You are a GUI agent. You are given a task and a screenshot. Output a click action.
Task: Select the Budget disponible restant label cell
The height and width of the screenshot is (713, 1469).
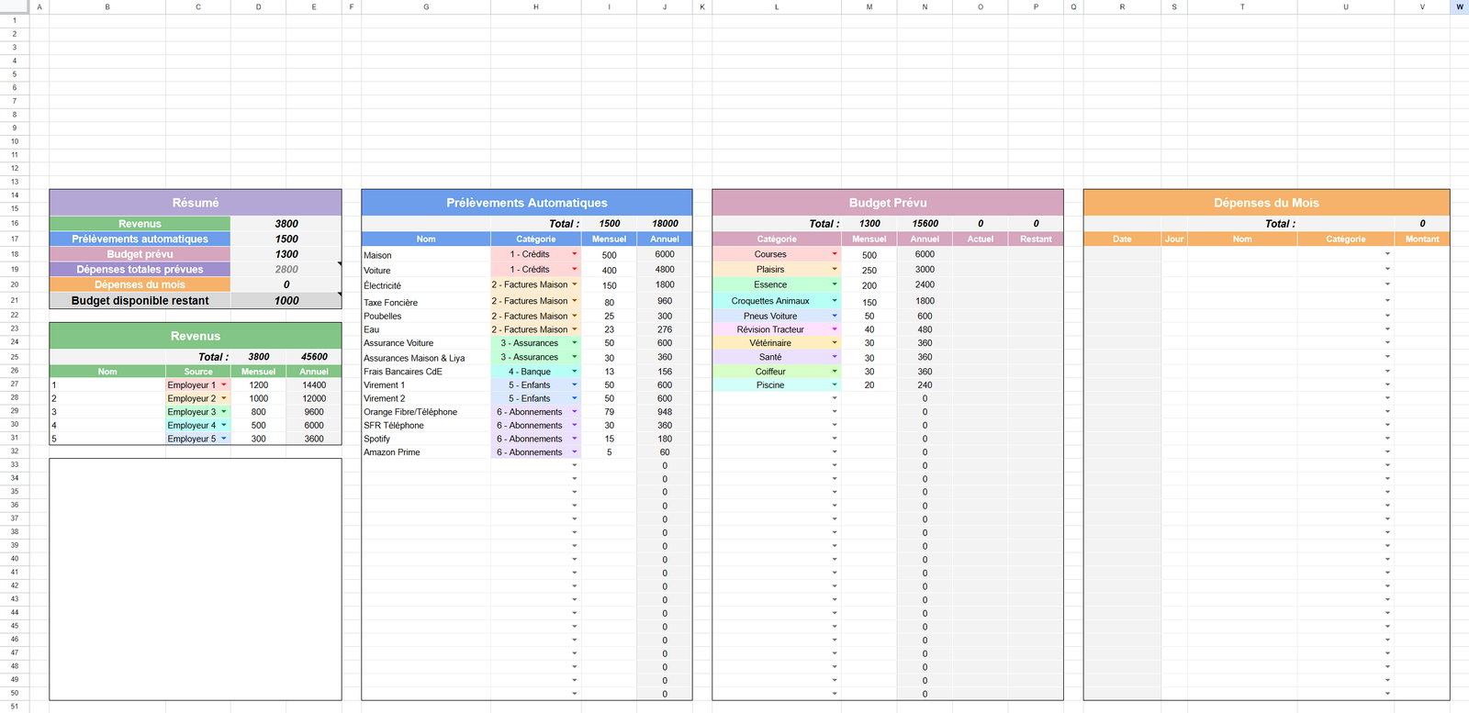pos(140,301)
